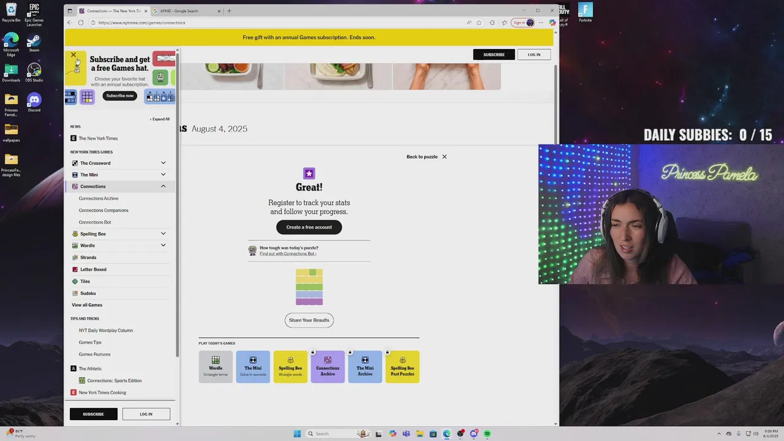
Task: Click sidebar bottom SUBSCRIBE button
Action: coord(93,414)
